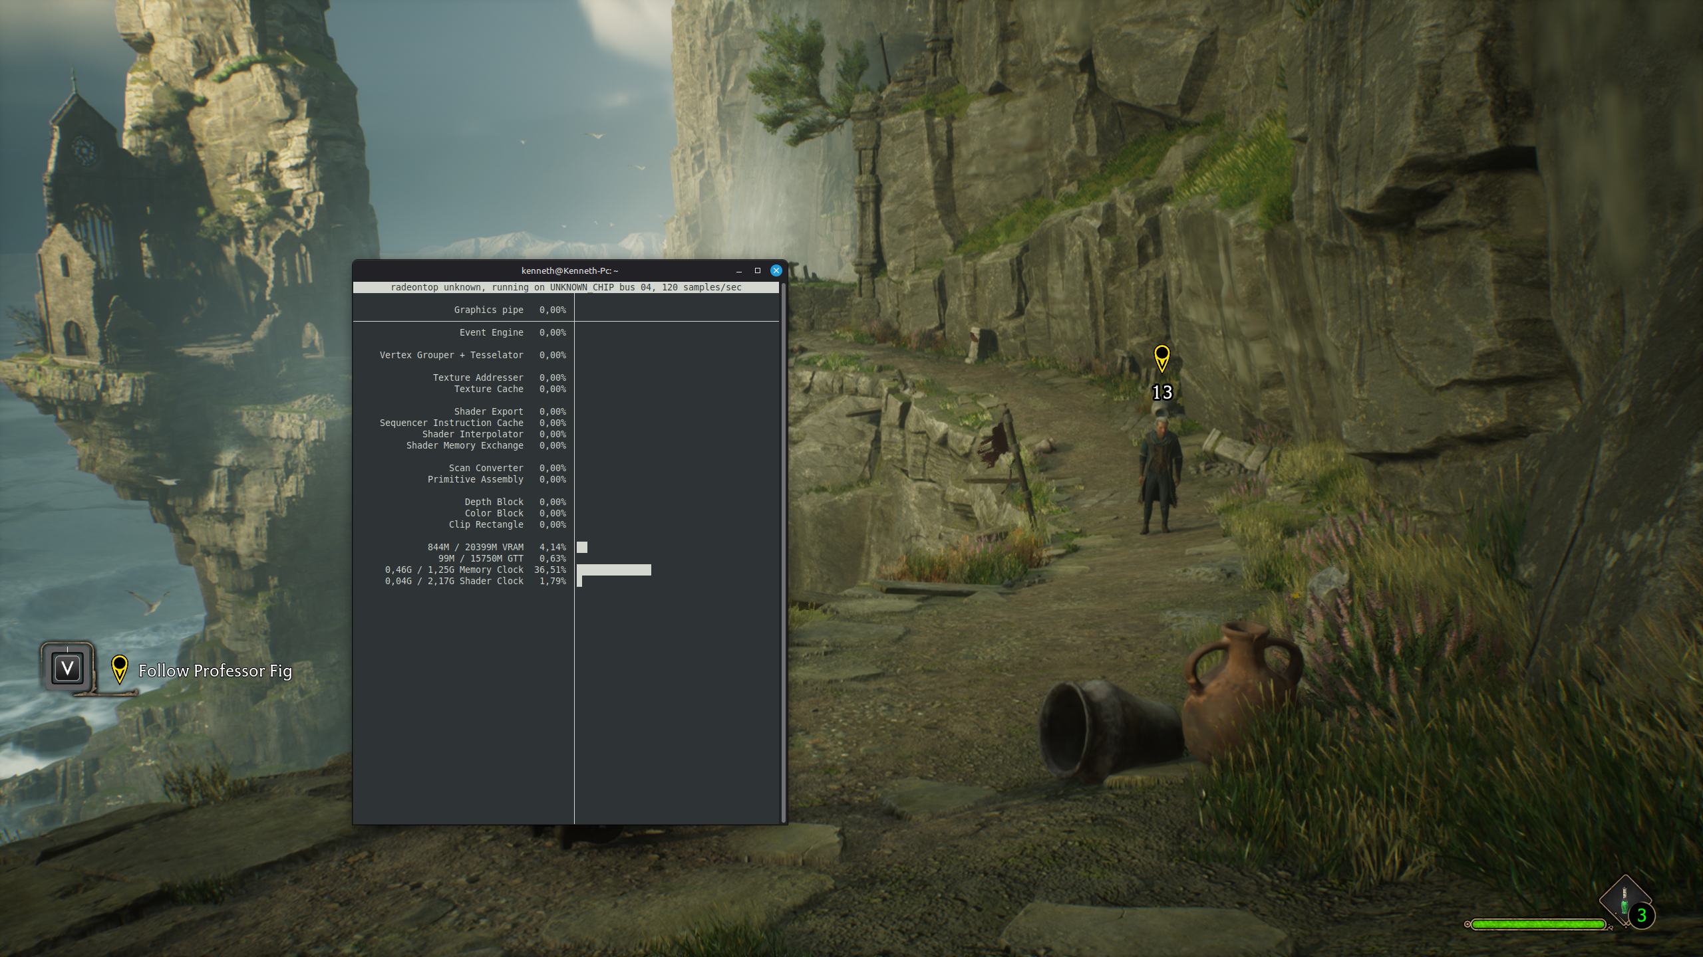The height and width of the screenshot is (957, 1703).
Task: Click the Shader Clock row label
Action: (491, 581)
